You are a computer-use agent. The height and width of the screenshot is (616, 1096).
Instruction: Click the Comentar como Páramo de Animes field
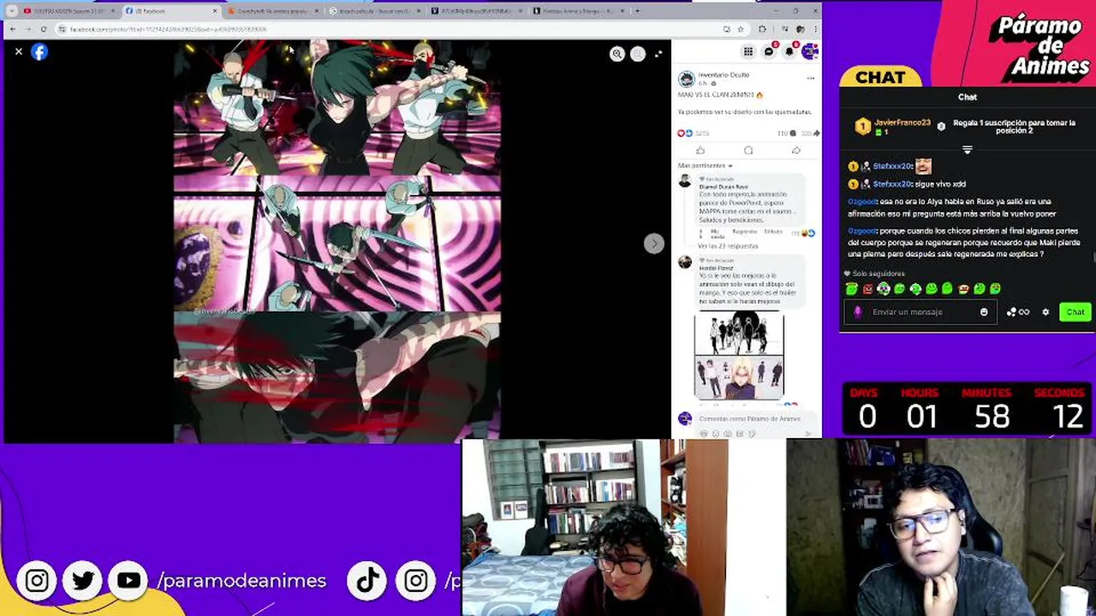[749, 418]
